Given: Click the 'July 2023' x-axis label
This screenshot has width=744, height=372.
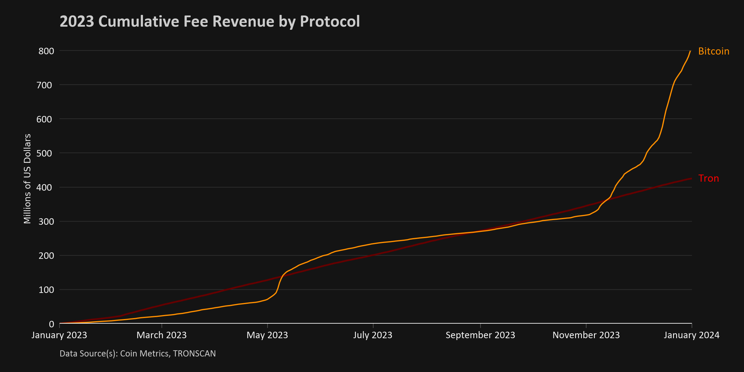Looking at the screenshot, I should pyautogui.click(x=373, y=335).
